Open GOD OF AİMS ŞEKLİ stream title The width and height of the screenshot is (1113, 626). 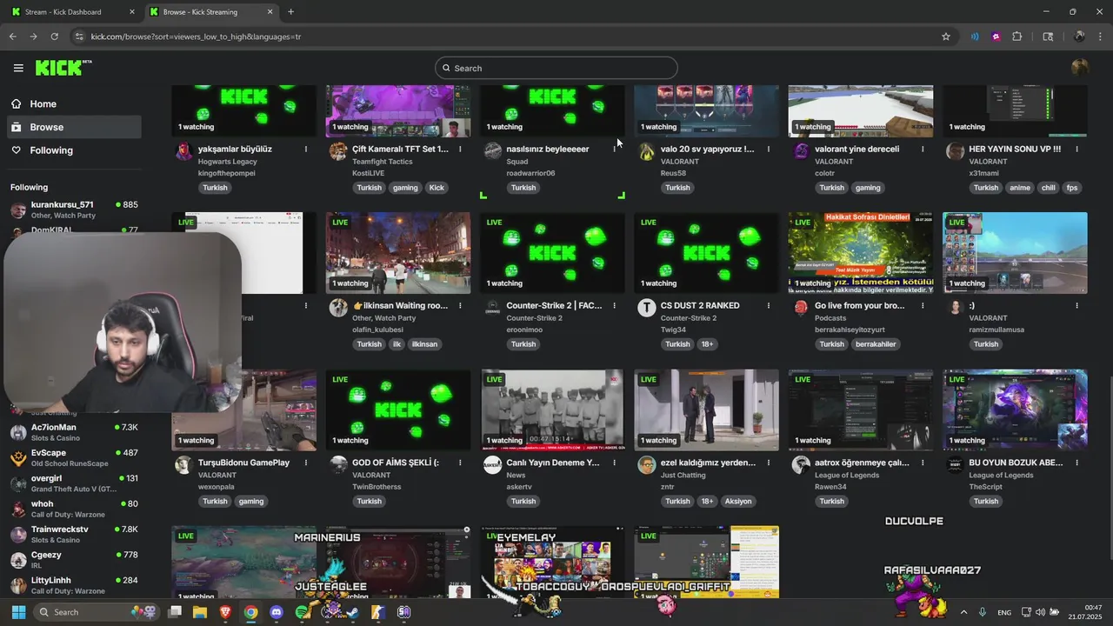(x=396, y=463)
